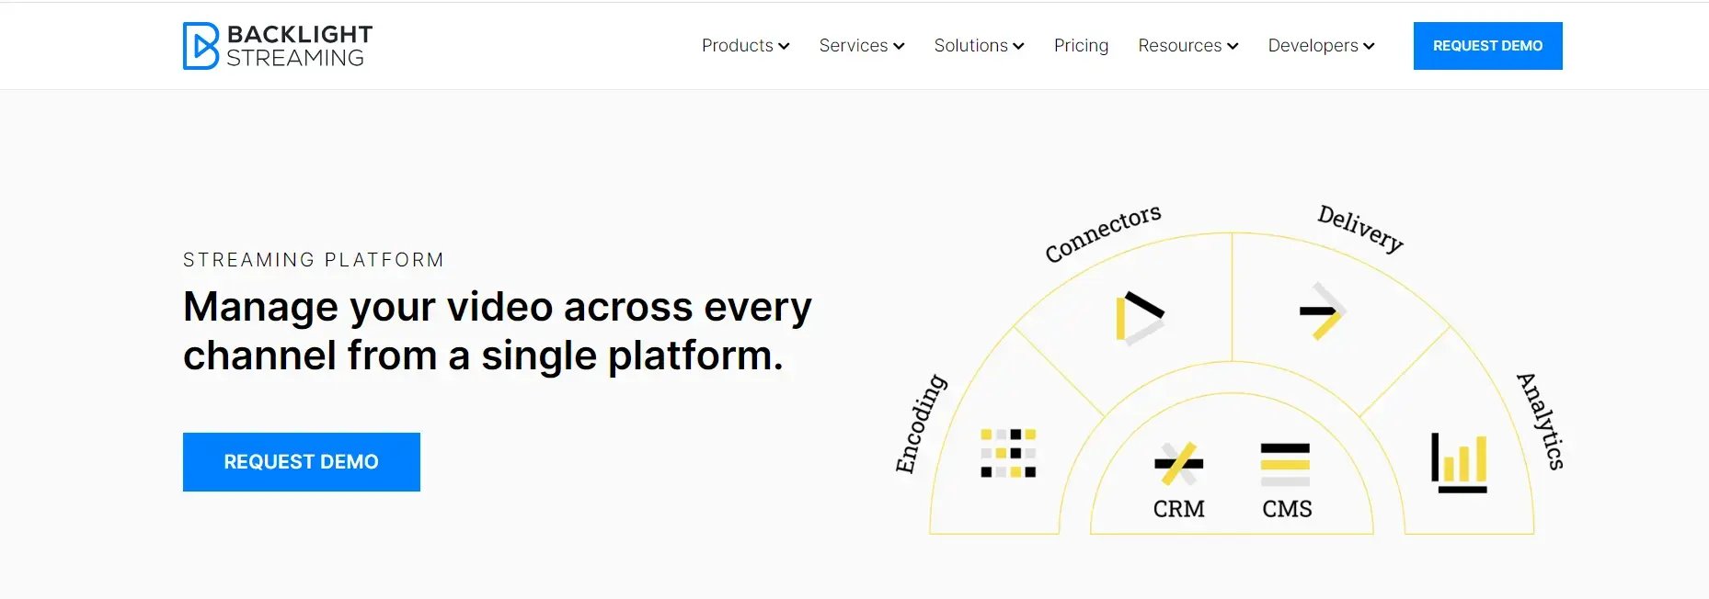Expand the Products dropdown chevron
This screenshot has width=1709, height=599.
click(x=784, y=46)
